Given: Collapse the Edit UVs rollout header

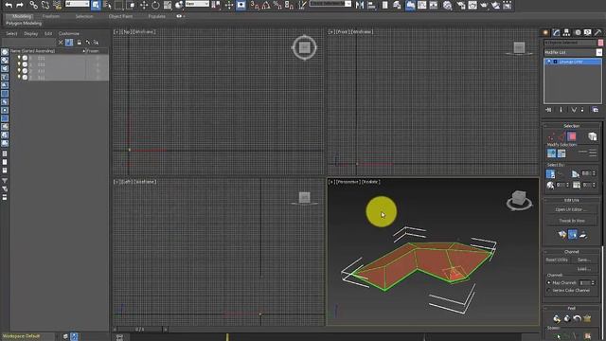Looking at the screenshot, I should click(x=571, y=200).
